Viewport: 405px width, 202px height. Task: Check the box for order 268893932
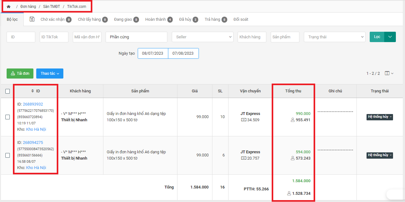tap(8, 117)
